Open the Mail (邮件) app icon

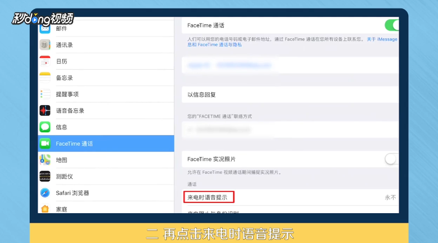(44, 29)
